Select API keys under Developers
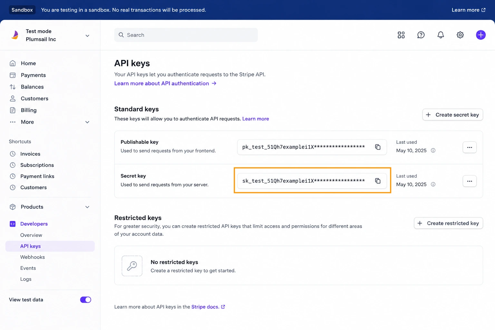Viewport: 495px width, 330px height. pyautogui.click(x=50, y=246)
